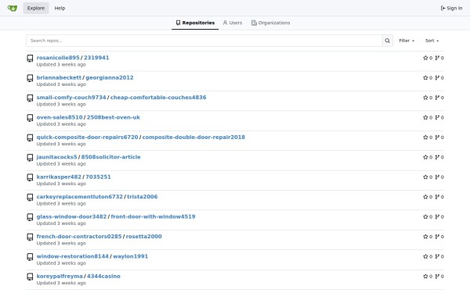The image size is (470, 293).
Task: Open karrikasper482 owner link
Action: [x=59, y=177]
